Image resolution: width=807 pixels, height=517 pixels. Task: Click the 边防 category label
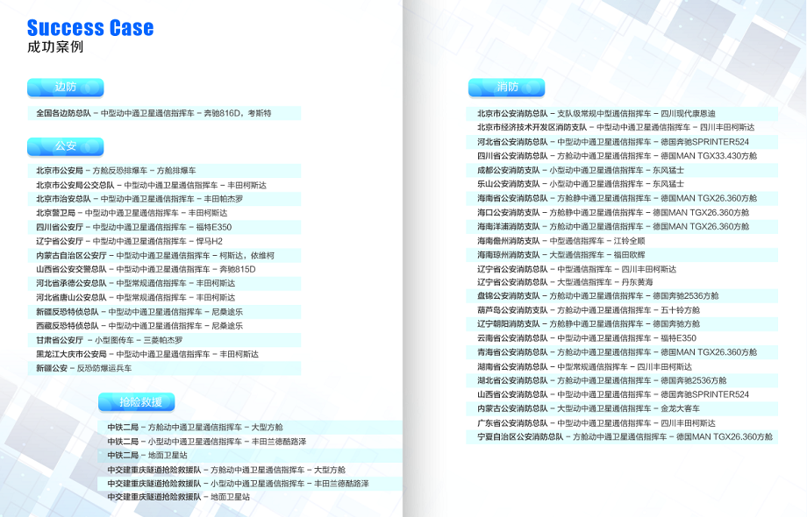66,88
